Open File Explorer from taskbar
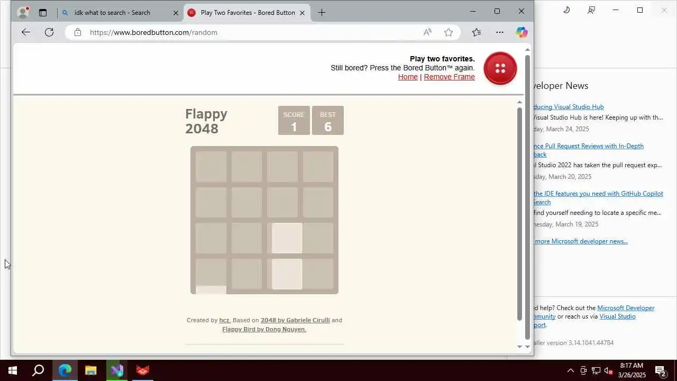677x381 pixels. pos(91,370)
